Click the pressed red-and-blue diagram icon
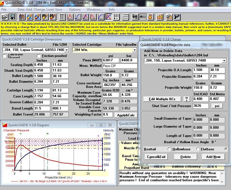231x190 pixels. coord(108,17)
